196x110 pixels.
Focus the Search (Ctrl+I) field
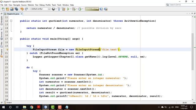(x=181, y=5)
